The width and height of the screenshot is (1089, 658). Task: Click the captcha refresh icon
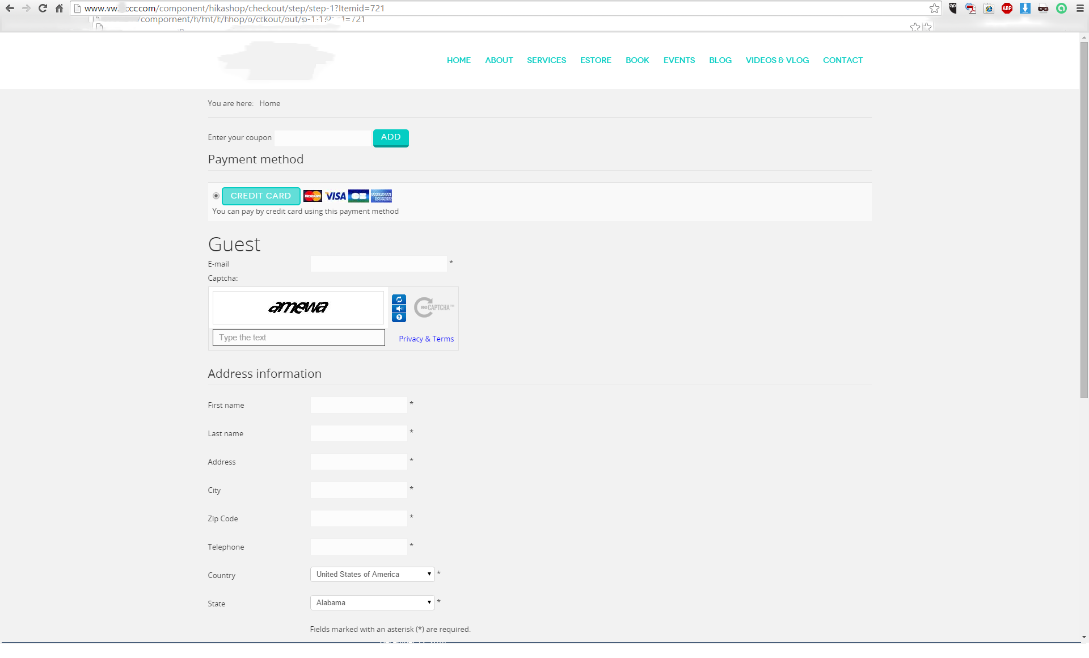(x=399, y=300)
